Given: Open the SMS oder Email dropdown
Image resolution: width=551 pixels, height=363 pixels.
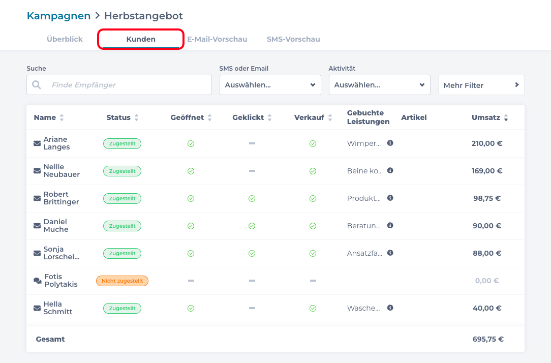Looking at the screenshot, I should [270, 85].
